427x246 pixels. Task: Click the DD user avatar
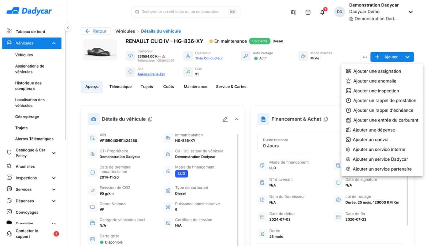tap(339, 12)
